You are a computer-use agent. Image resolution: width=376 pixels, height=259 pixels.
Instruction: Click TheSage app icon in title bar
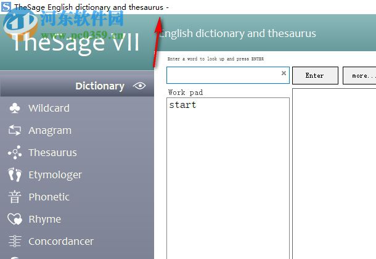click(6, 6)
